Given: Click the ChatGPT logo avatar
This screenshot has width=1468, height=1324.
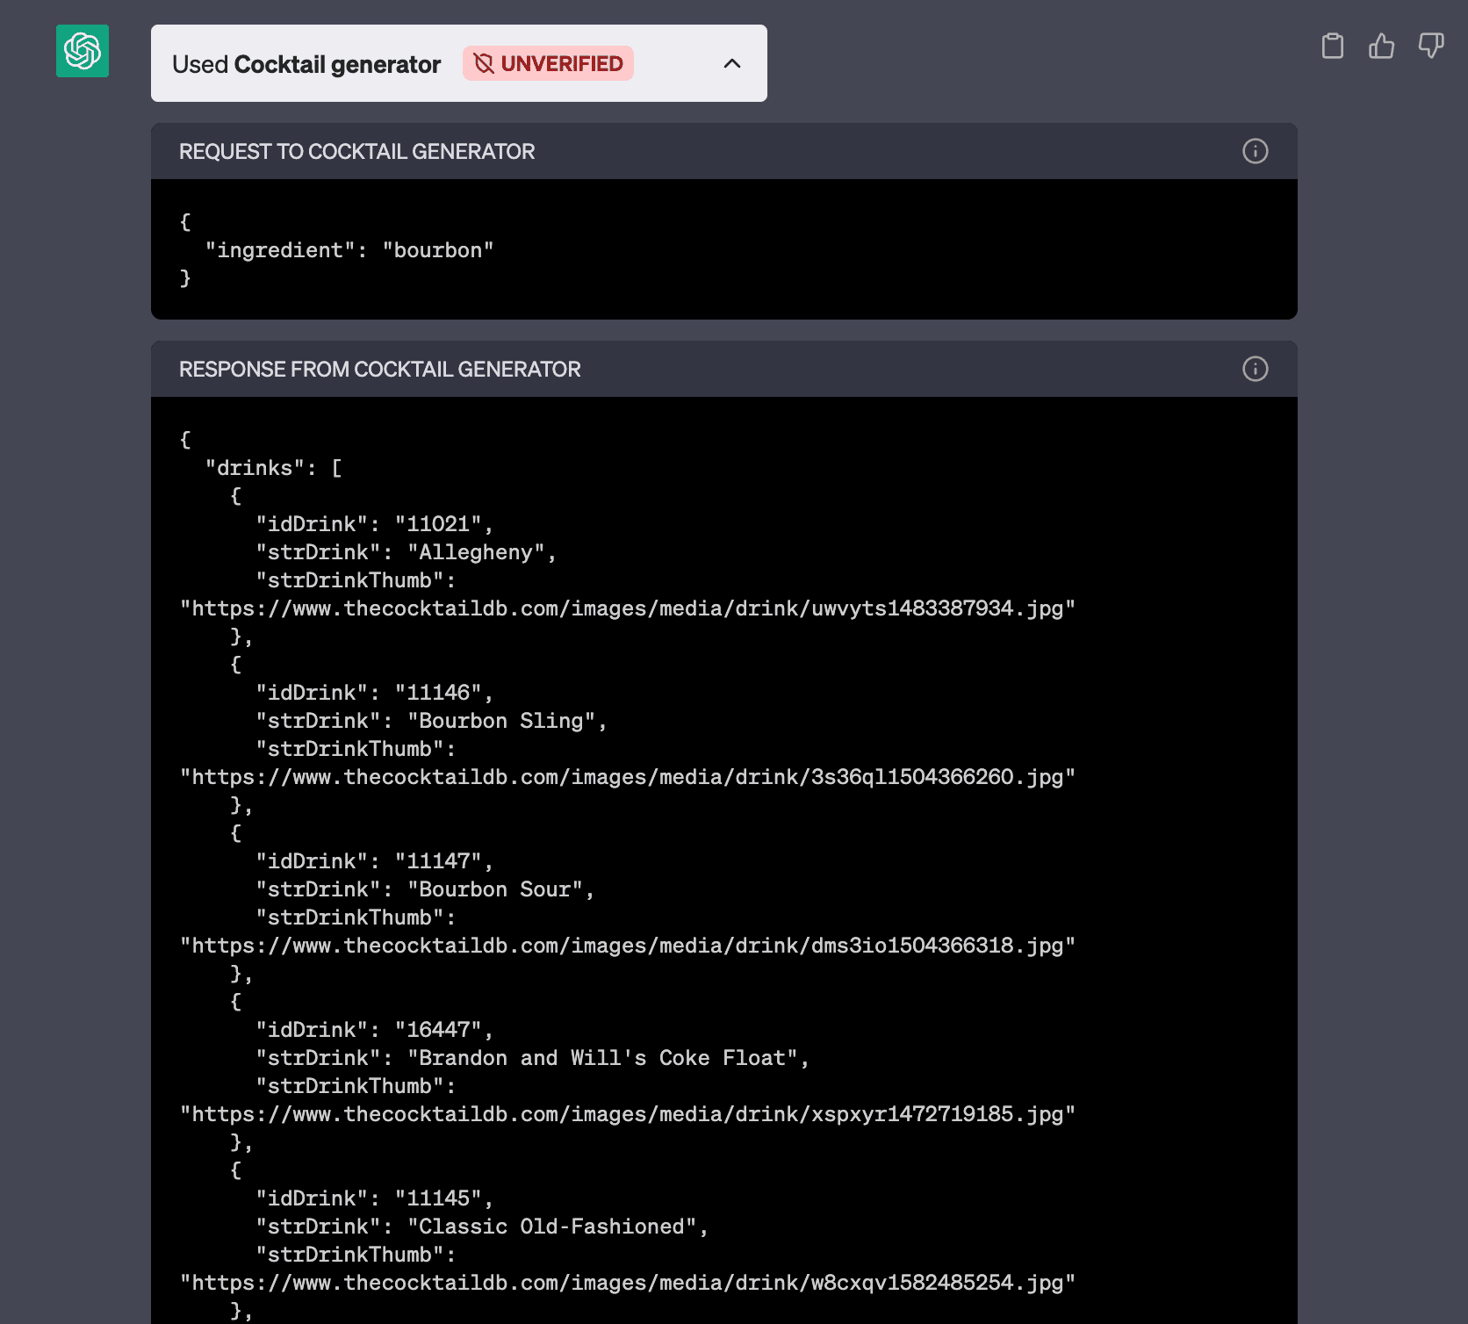Looking at the screenshot, I should (83, 51).
